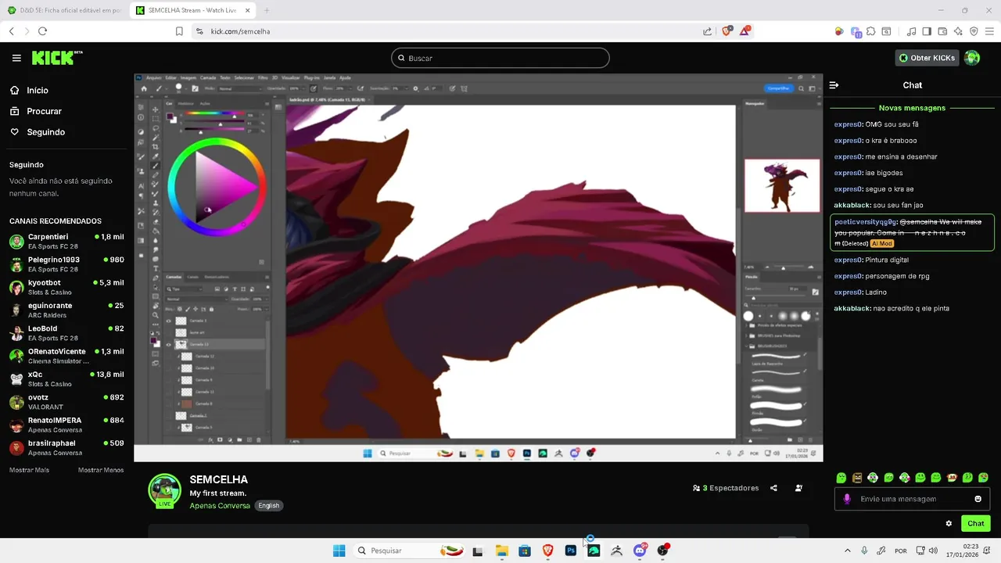This screenshot has height=563, width=1001.
Task: Click the AI Mod badge on deleted message
Action: (x=881, y=244)
